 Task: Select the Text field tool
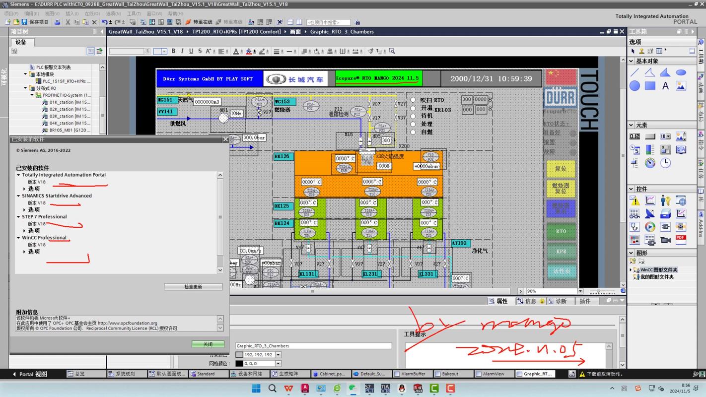[665, 86]
